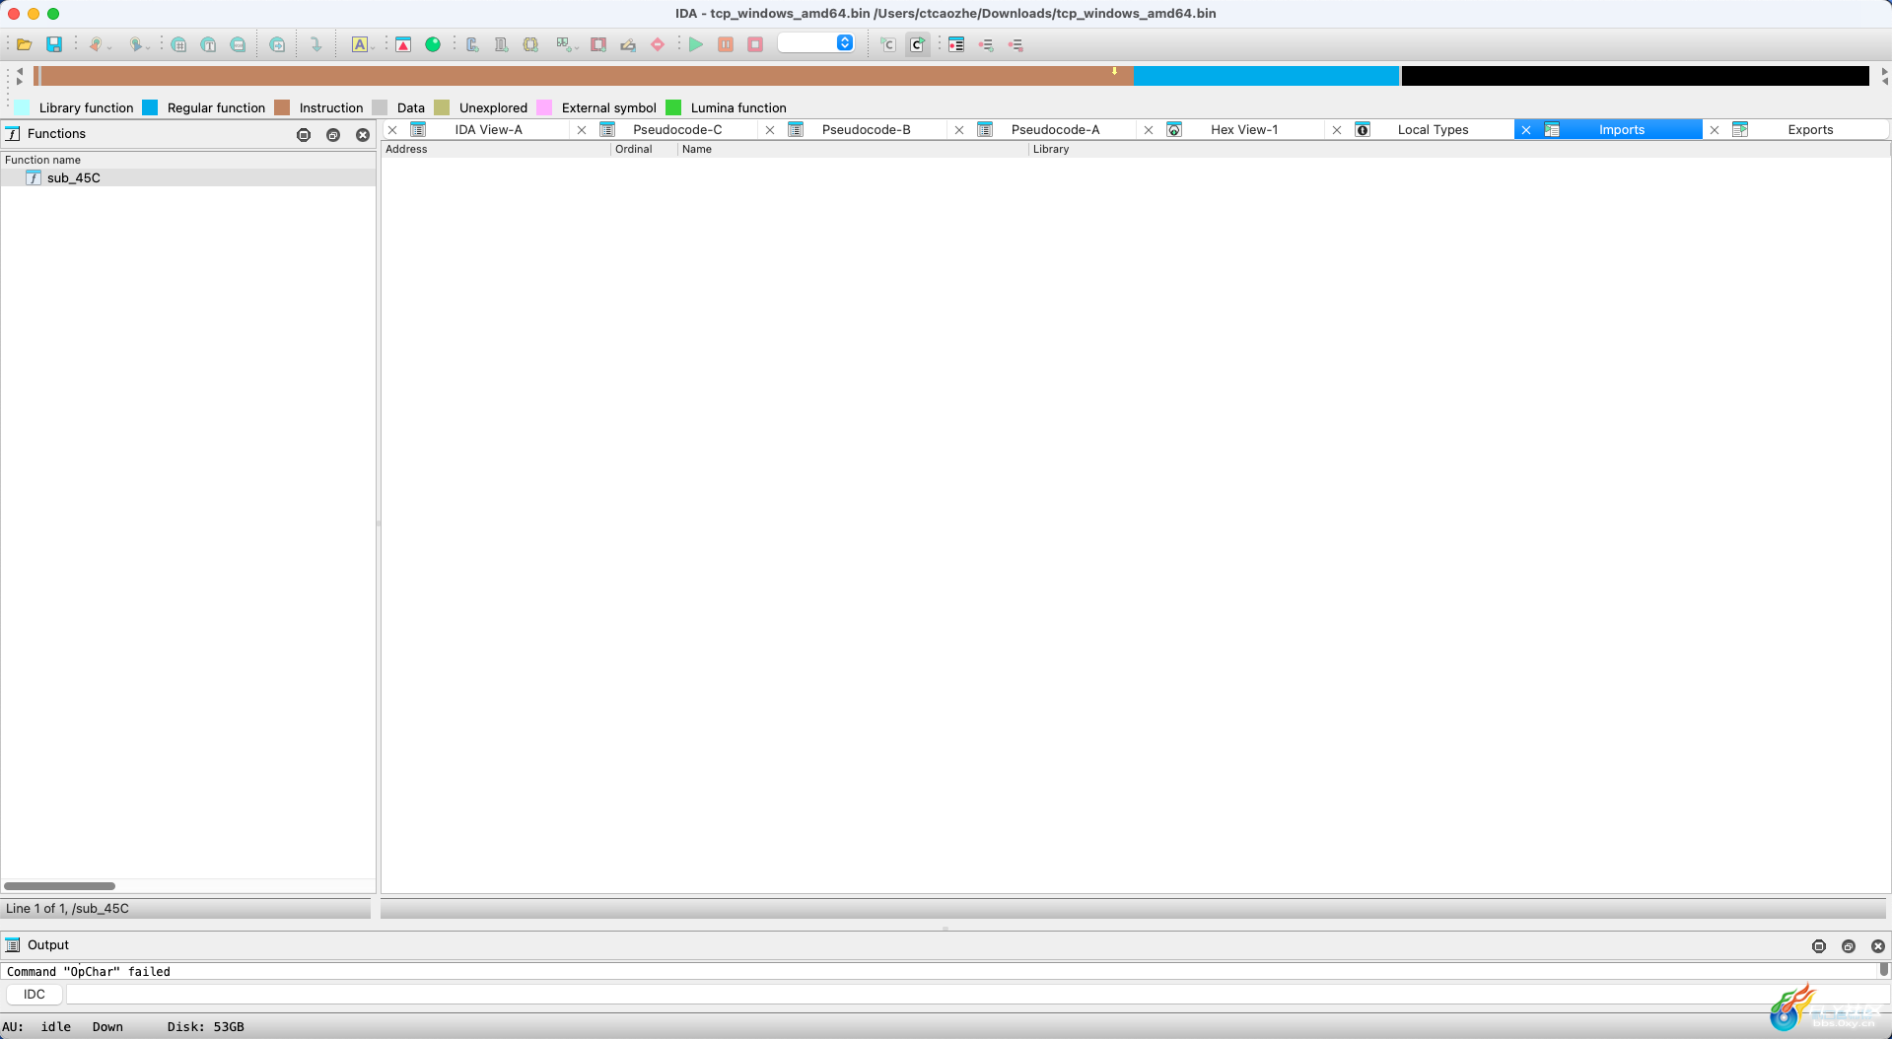1892x1039 pixels.
Task: Click the Functions panel horizontal scrollbar
Action: pyautogui.click(x=59, y=885)
